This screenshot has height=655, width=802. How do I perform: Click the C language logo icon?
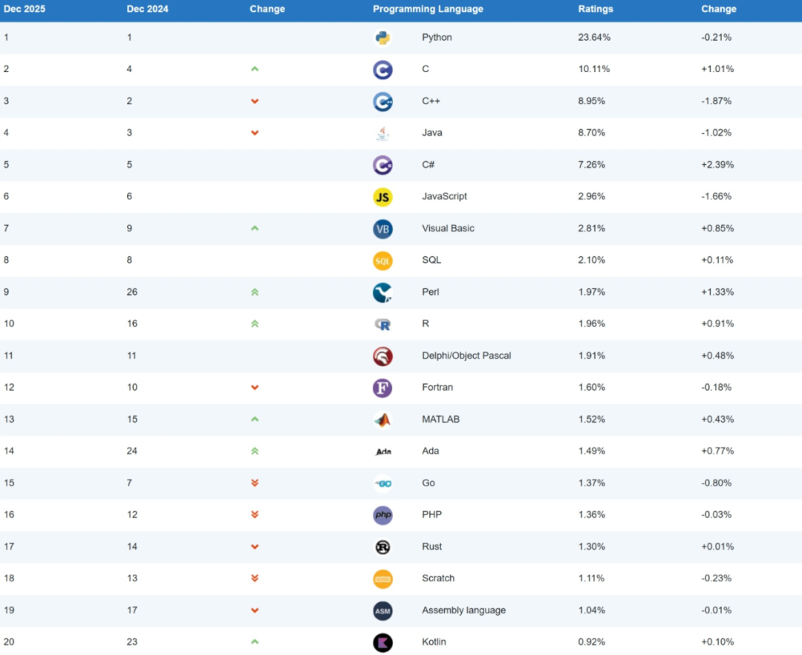coord(382,70)
